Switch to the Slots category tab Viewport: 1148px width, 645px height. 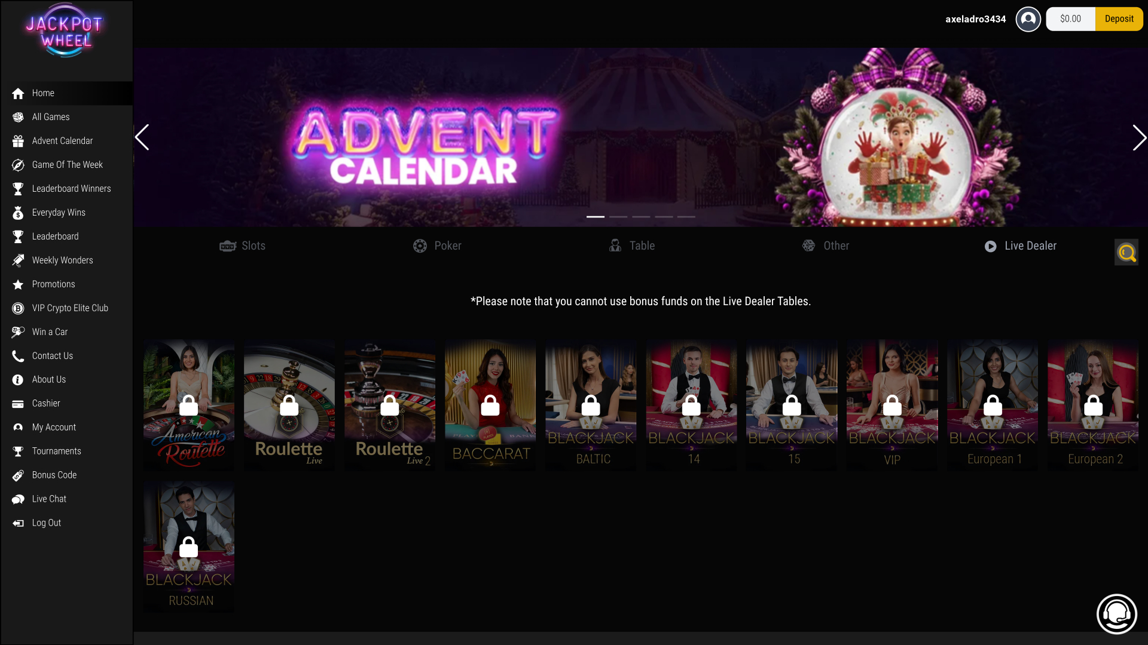point(242,245)
